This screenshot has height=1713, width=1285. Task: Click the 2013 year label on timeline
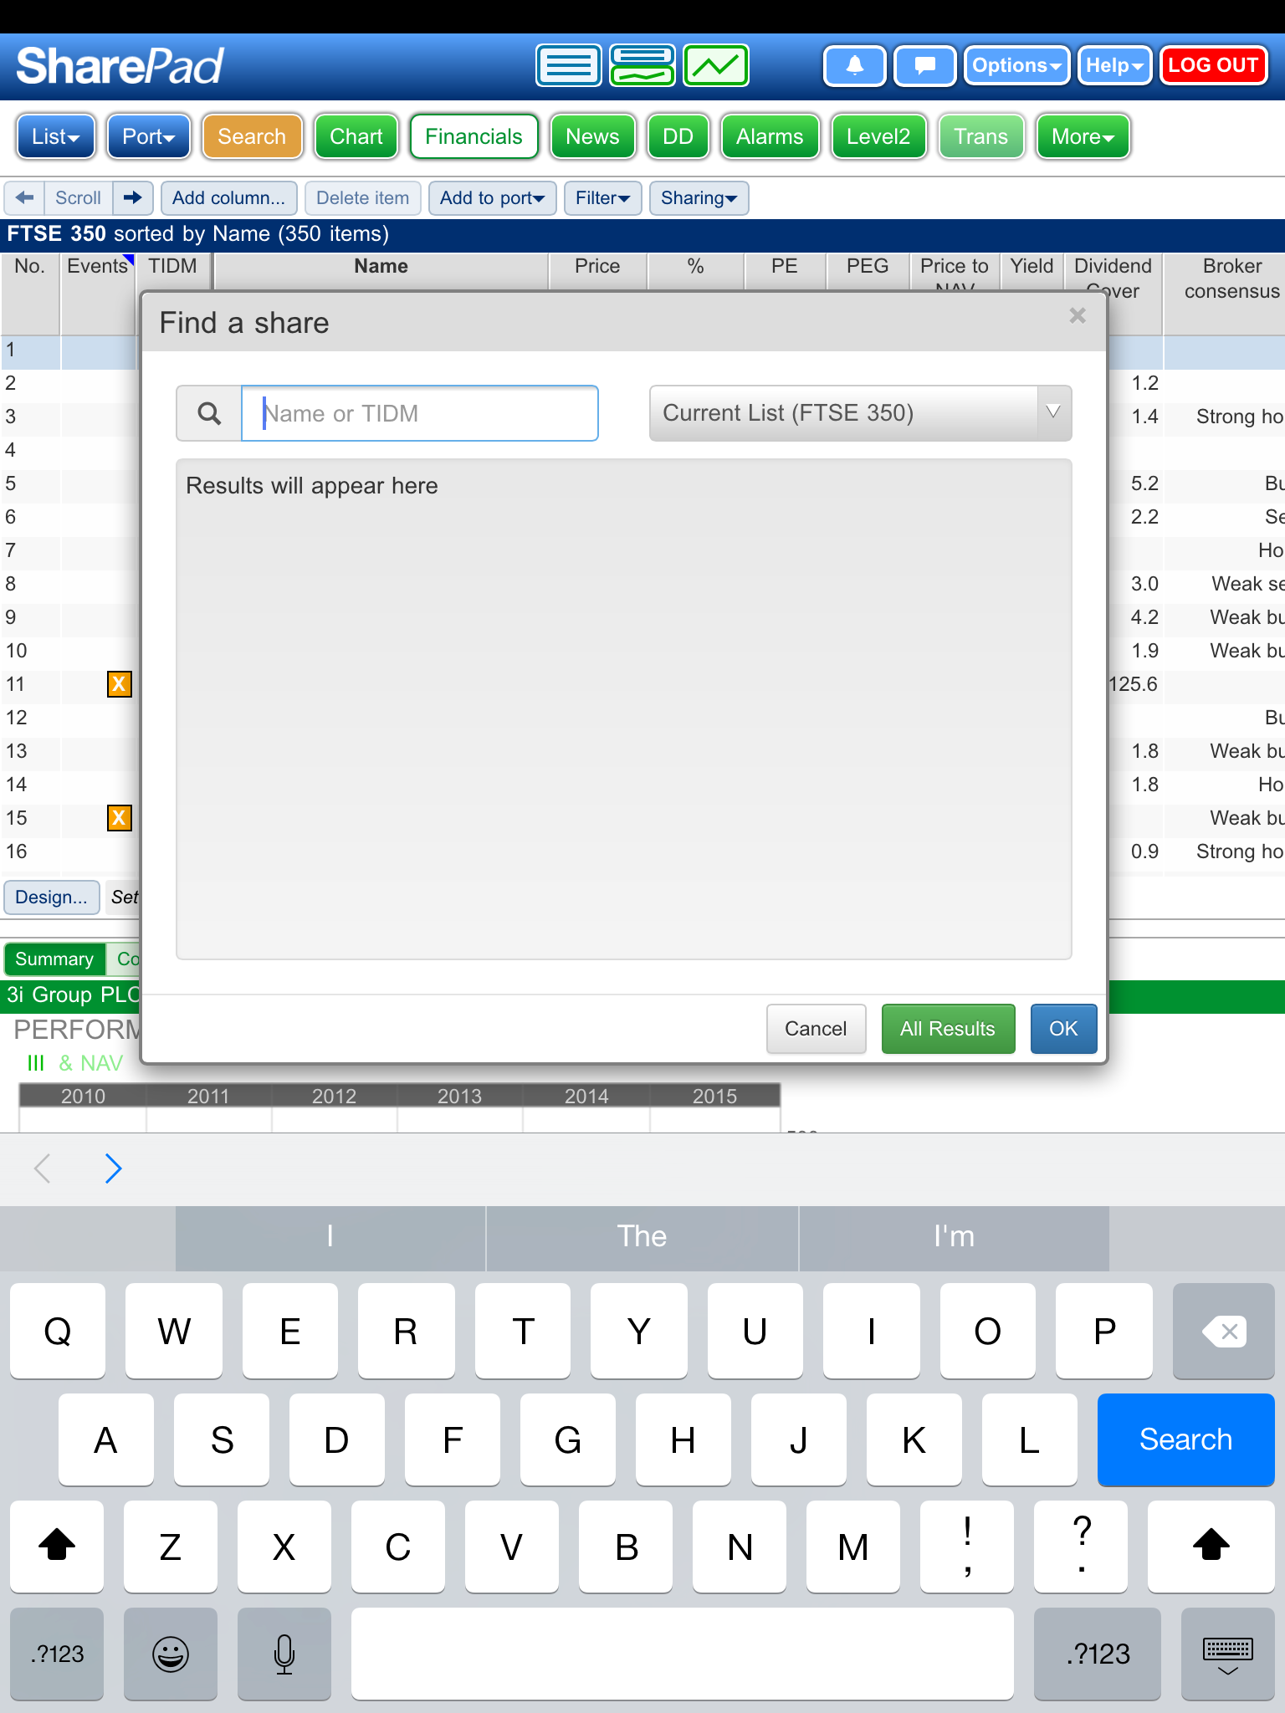click(x=459, y=1096)
